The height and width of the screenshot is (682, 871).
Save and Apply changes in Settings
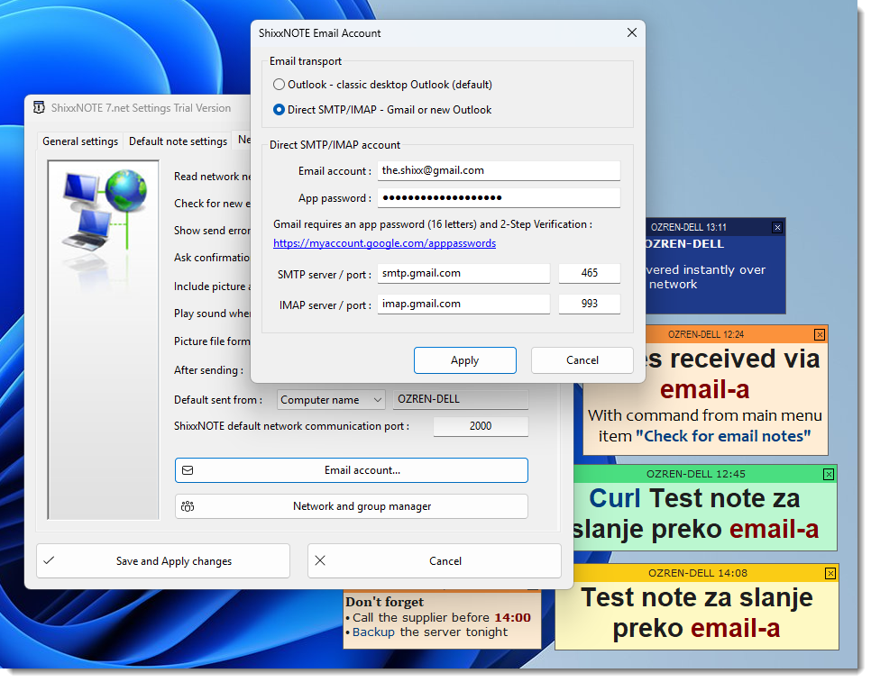pos(163,561)
